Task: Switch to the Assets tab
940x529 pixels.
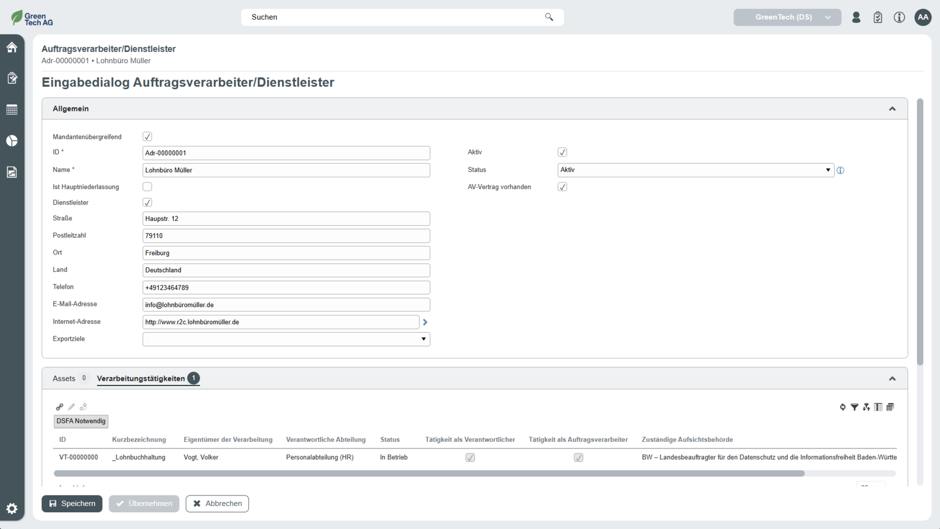Action: coord(64,379)
